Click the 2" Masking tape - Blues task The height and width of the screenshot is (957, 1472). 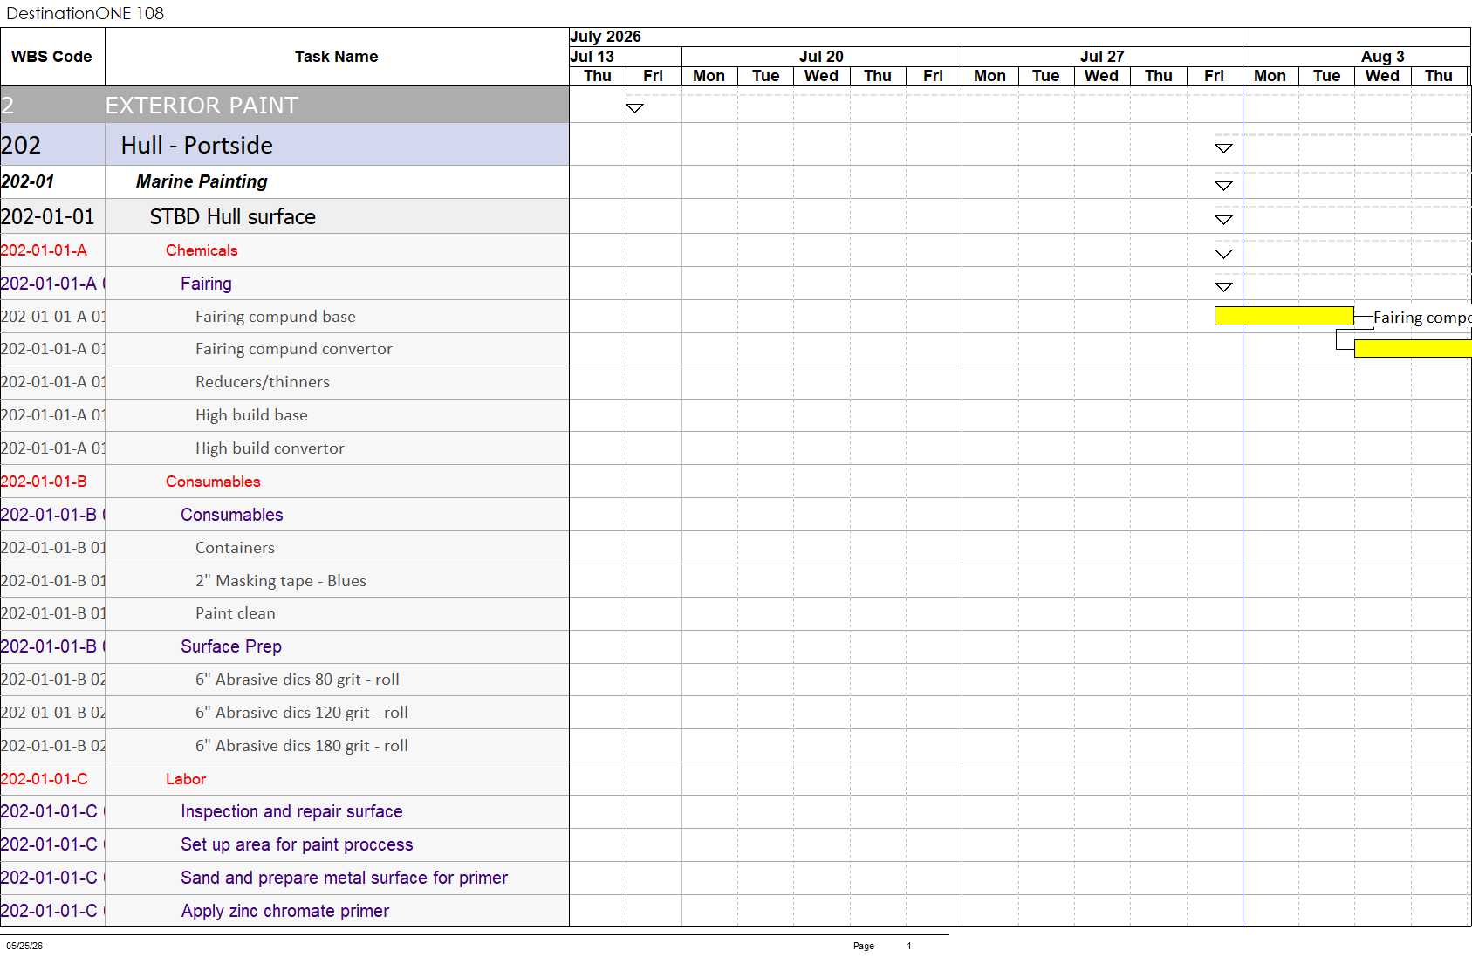click(281, 581)
